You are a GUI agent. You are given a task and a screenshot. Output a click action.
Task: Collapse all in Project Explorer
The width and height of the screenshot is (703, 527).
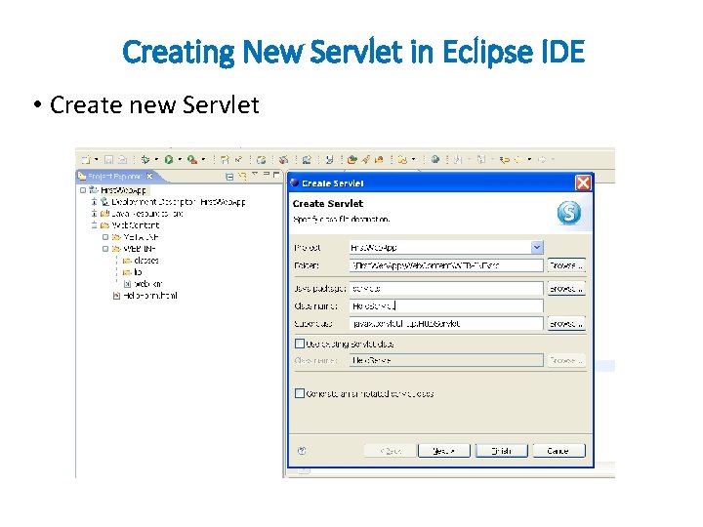[x=229, y=176]
